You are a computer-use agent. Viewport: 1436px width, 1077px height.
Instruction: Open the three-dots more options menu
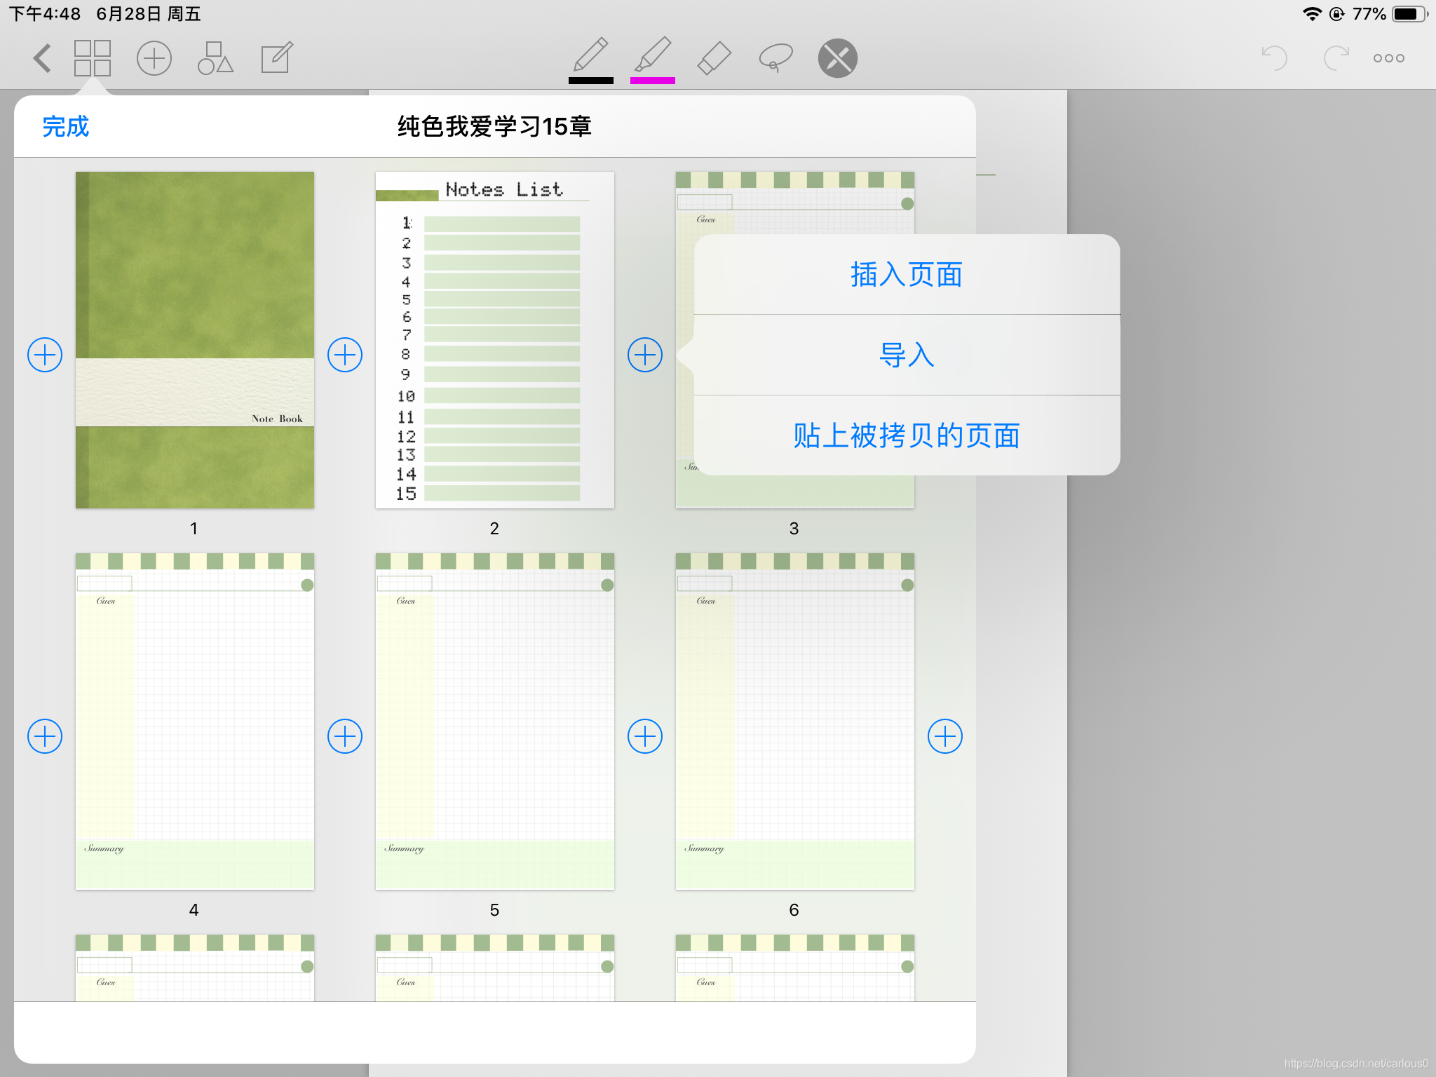point(1388,58)
